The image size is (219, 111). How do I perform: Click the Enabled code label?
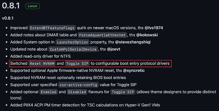(x=48, y=92)
